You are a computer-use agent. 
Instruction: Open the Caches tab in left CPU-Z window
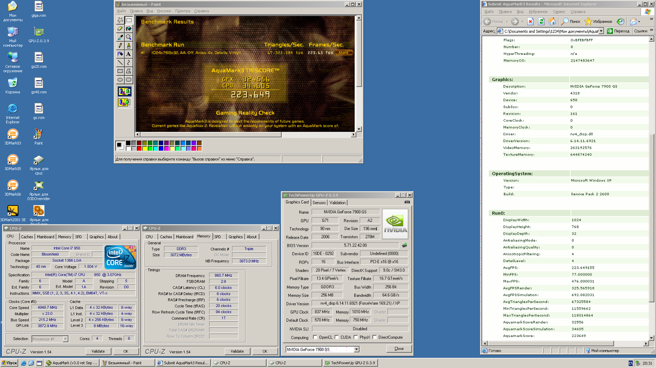pyautogui.click(x=27, y=237)
